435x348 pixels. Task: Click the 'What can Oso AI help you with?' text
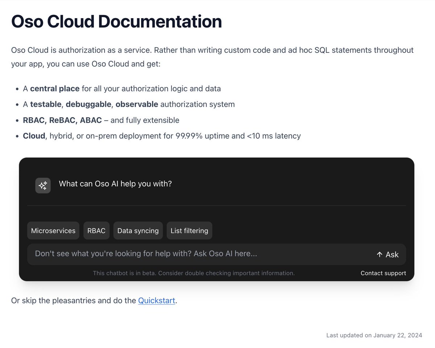click(x=115, y=184)
